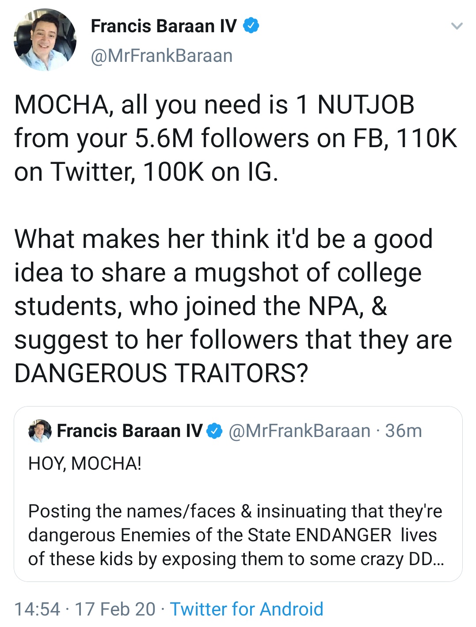Click the "36m" timestamp in the quoted tweet
Screen dimensions: 476x627
tap(404, 431)
